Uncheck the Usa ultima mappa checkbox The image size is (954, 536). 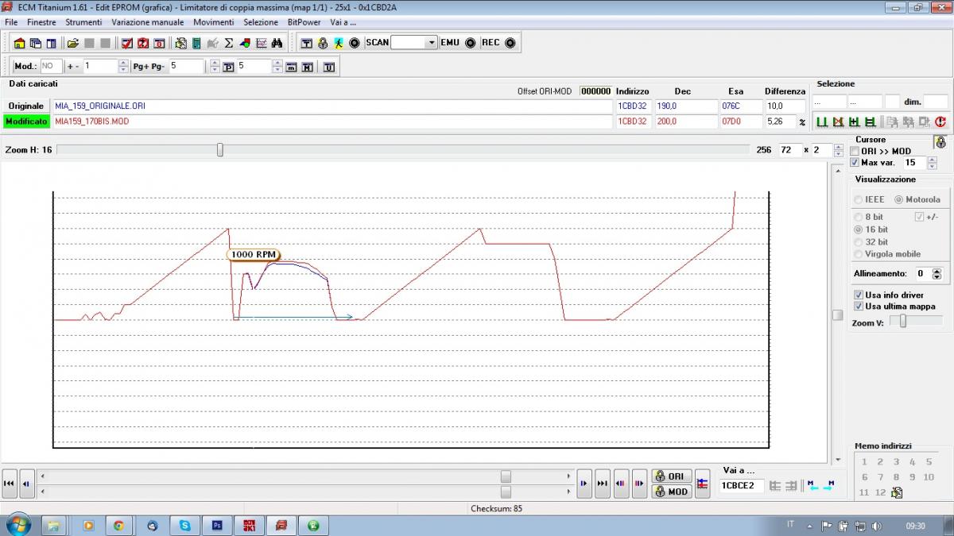pyautogui.click(x=859, y=306)
